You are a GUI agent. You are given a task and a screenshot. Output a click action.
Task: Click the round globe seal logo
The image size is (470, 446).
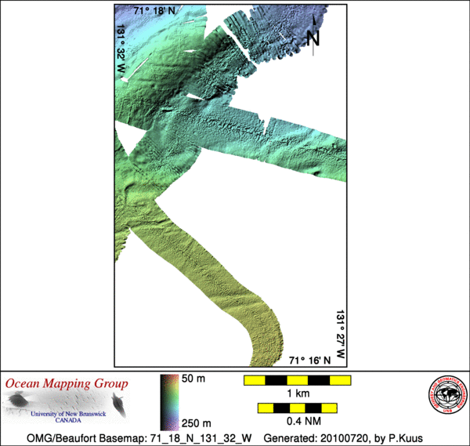446,397
